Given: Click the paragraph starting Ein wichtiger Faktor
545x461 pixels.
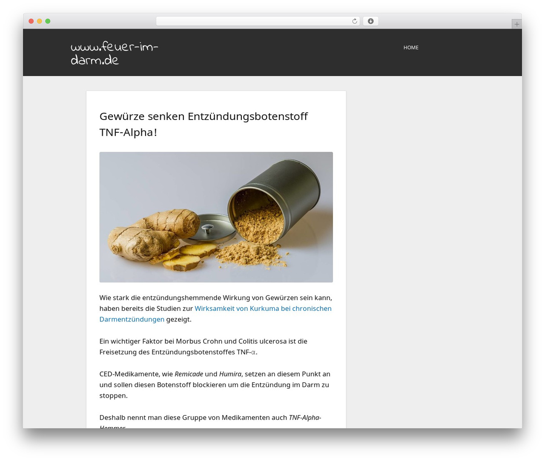Looking at the screenshot, I should click(x=204, y=347).
